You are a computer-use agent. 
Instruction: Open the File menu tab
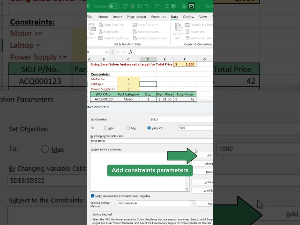(x=89, y=17)
